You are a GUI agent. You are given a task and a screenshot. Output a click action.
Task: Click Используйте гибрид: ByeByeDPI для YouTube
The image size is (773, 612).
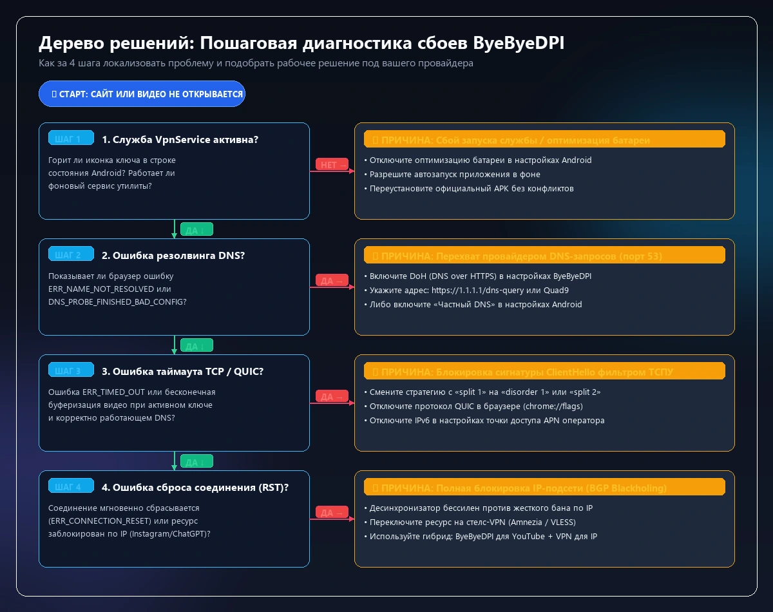481,537
